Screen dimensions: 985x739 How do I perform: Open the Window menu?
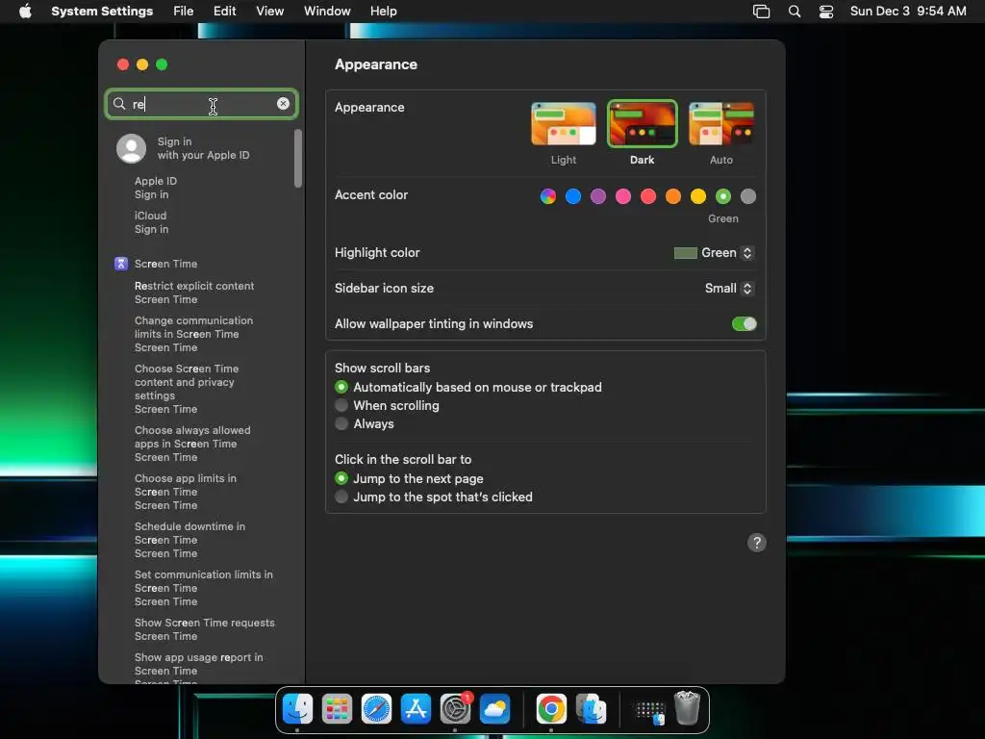pyautogui.click(x=327, y=12)
